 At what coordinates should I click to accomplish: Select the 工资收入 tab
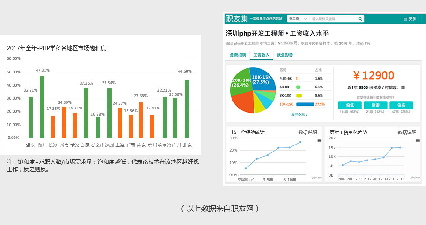[262, 55]
